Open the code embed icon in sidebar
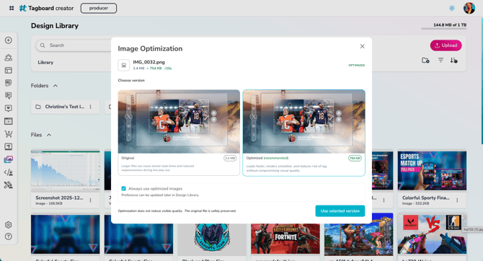Viewport: 483px width, 261px height. (9, 172)
